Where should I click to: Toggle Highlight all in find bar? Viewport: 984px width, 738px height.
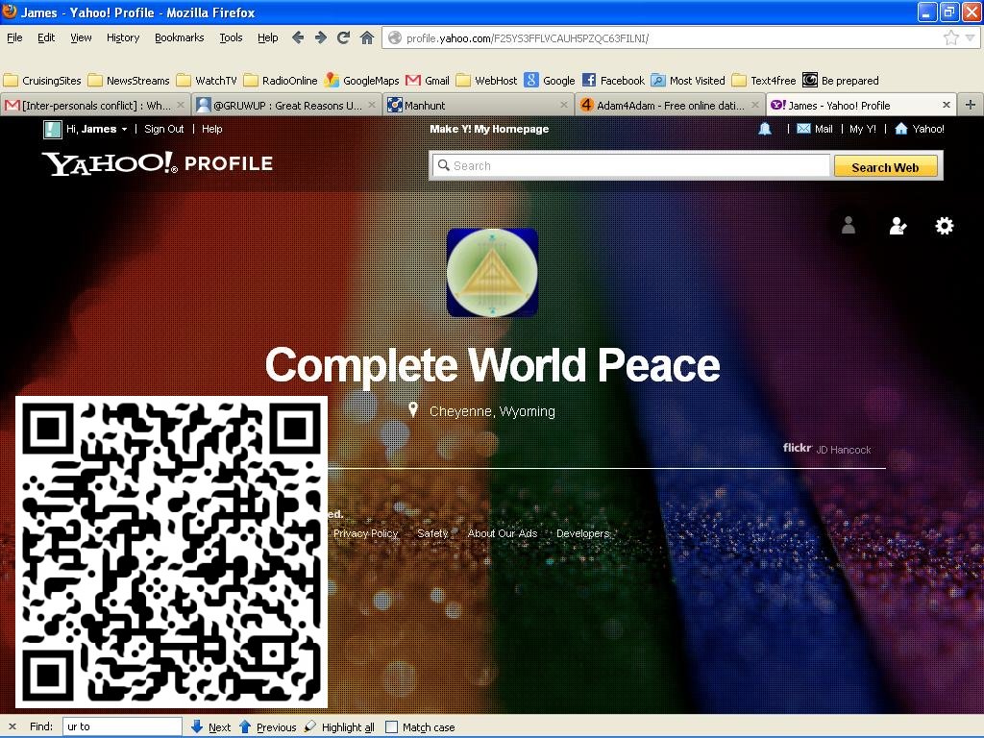(339, 726)
